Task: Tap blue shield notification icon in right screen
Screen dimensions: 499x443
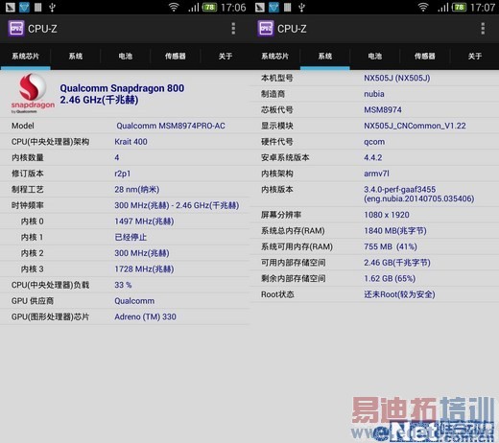Action: 273,7
